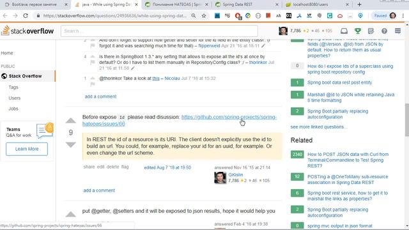Screen dimensions: 409x230
Task: Click the user avatar in top bar
Action: (283, 31)
